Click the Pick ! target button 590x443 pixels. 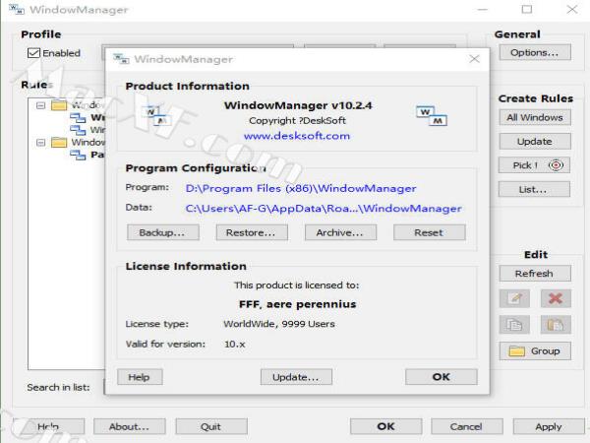click(534, 165)
